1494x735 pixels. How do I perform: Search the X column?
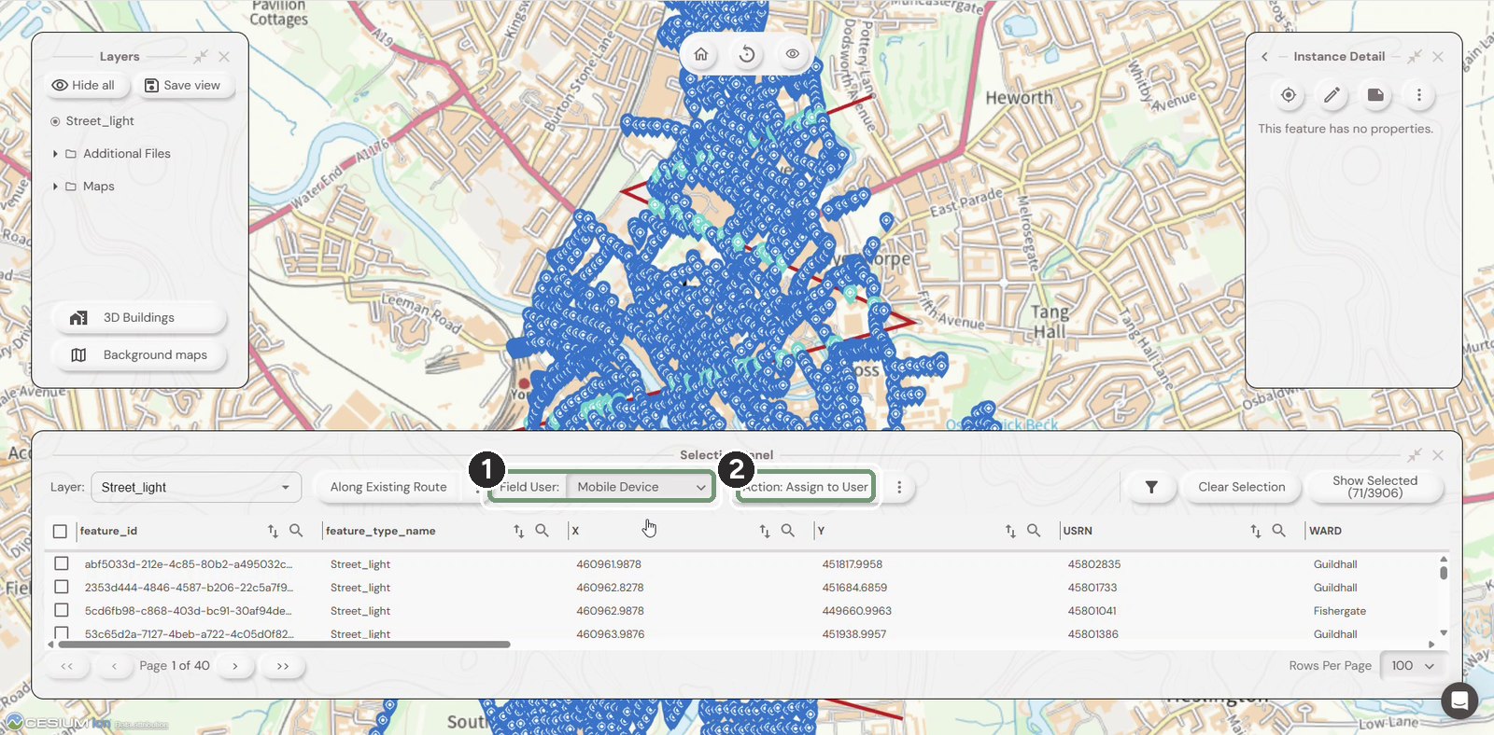tap(788, 531)
